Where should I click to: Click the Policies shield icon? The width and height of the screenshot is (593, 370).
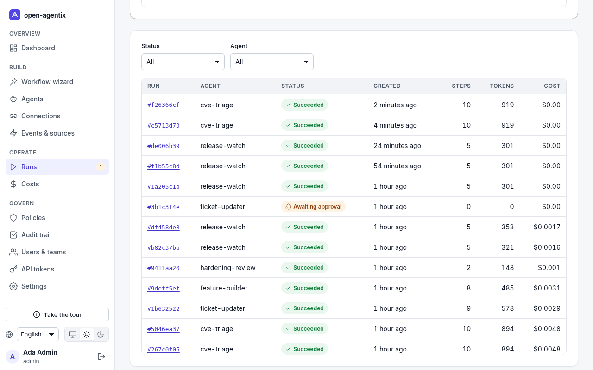pos(13,218)
